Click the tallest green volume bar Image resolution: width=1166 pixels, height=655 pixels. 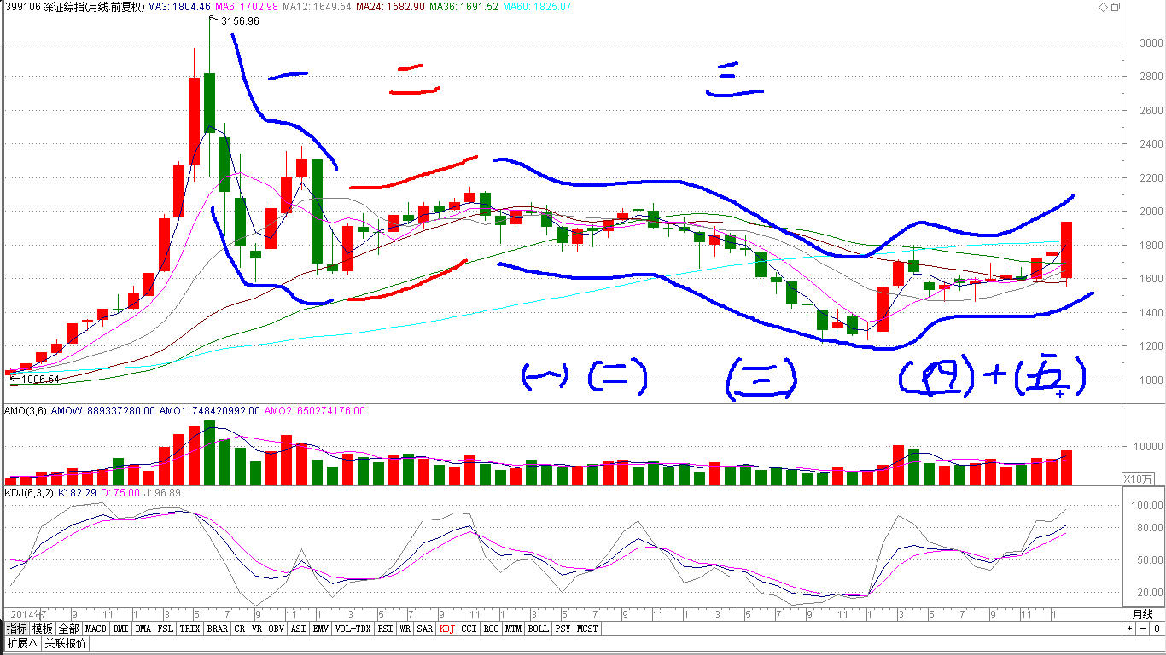(210, 453)
